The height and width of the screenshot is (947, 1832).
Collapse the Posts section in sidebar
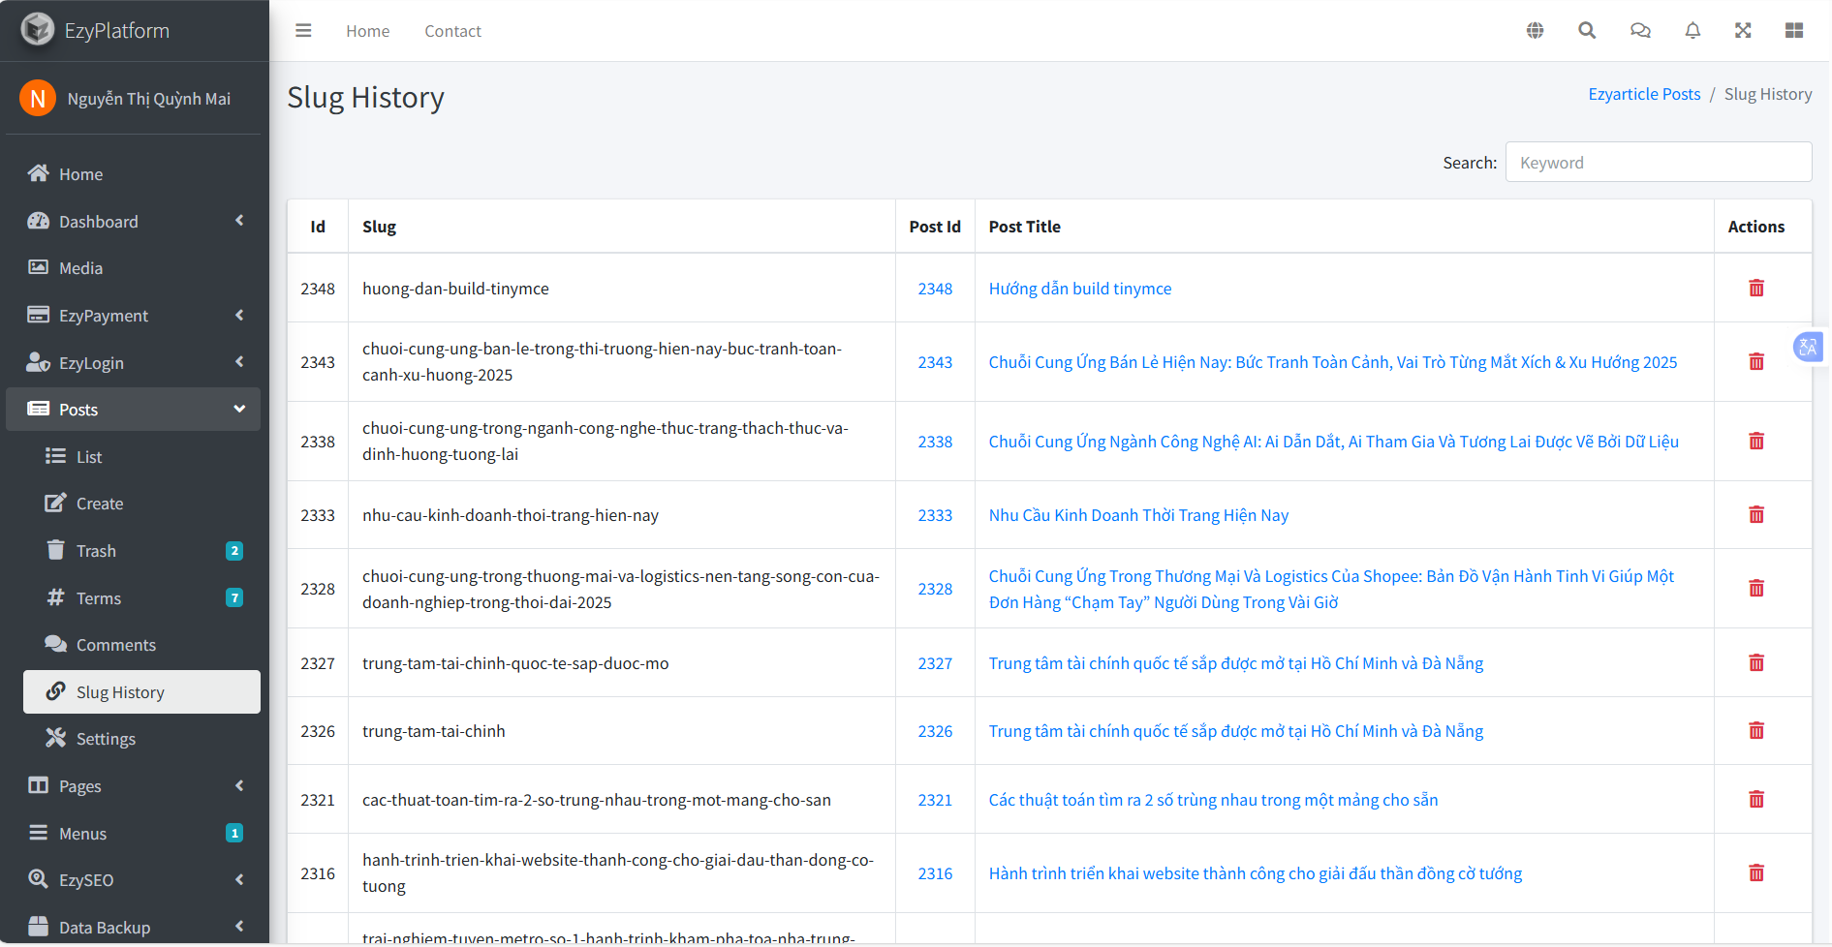pos(133,409)
